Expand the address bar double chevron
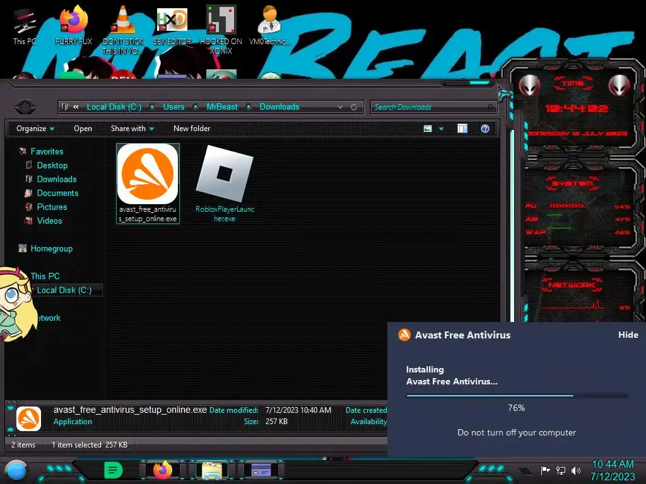 [x=76, y=107]
